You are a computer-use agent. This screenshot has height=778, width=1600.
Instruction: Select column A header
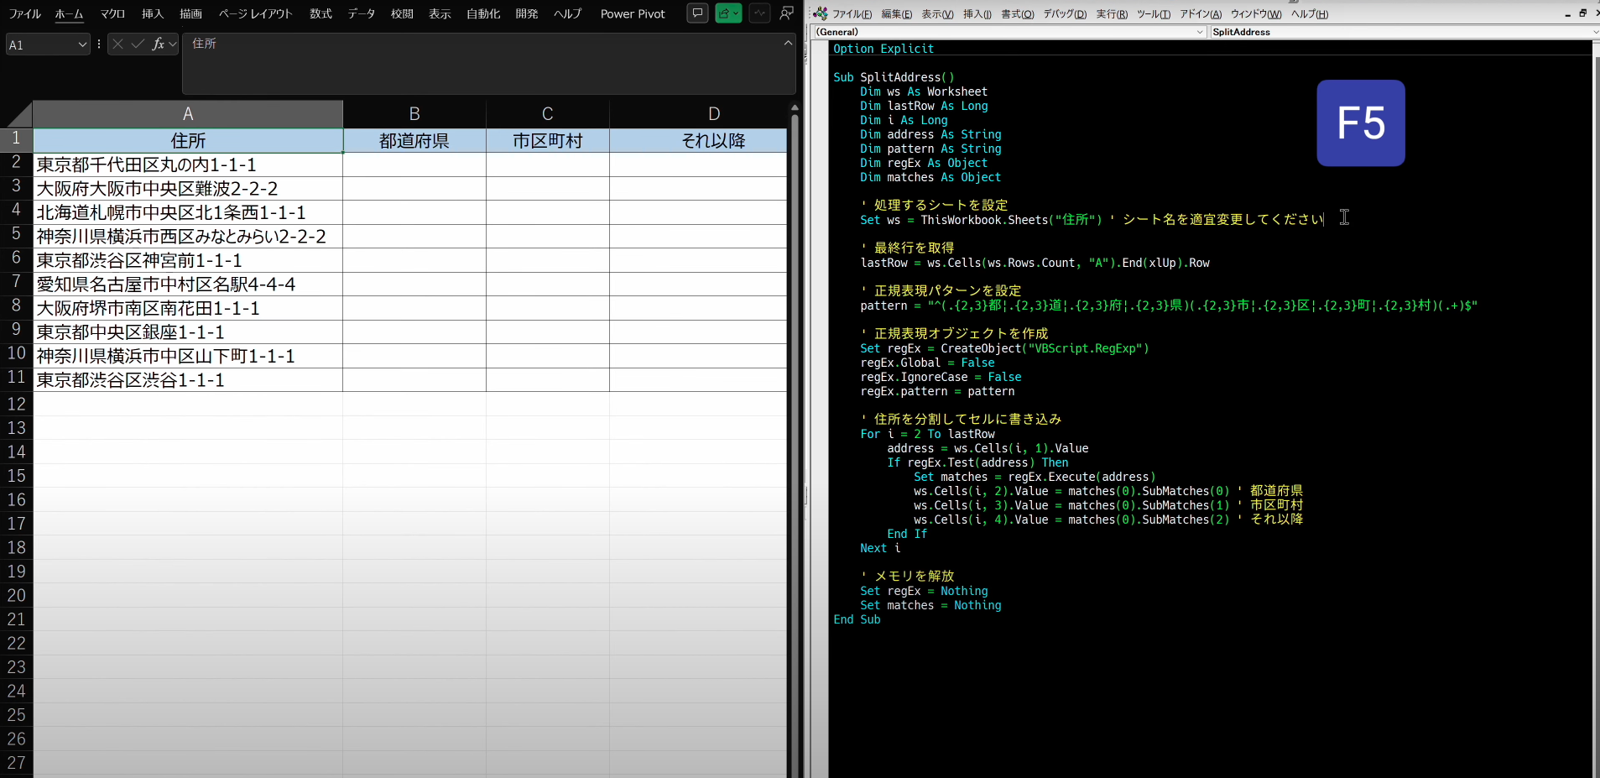point(188,114)
